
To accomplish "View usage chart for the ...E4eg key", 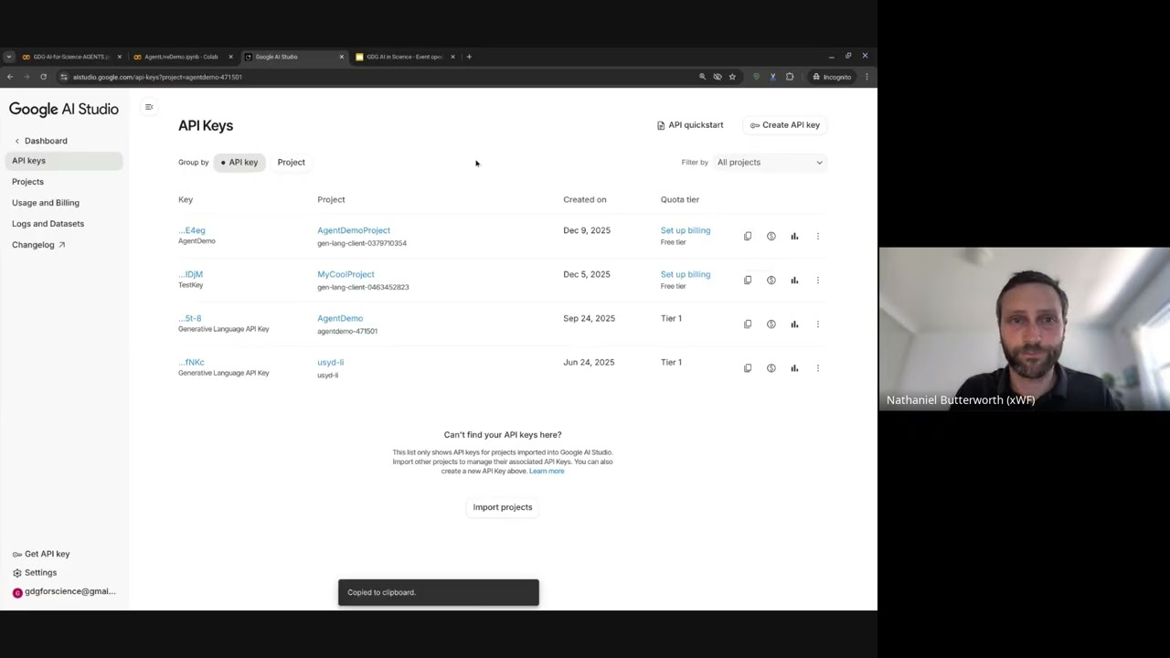I will coord(794,237).
